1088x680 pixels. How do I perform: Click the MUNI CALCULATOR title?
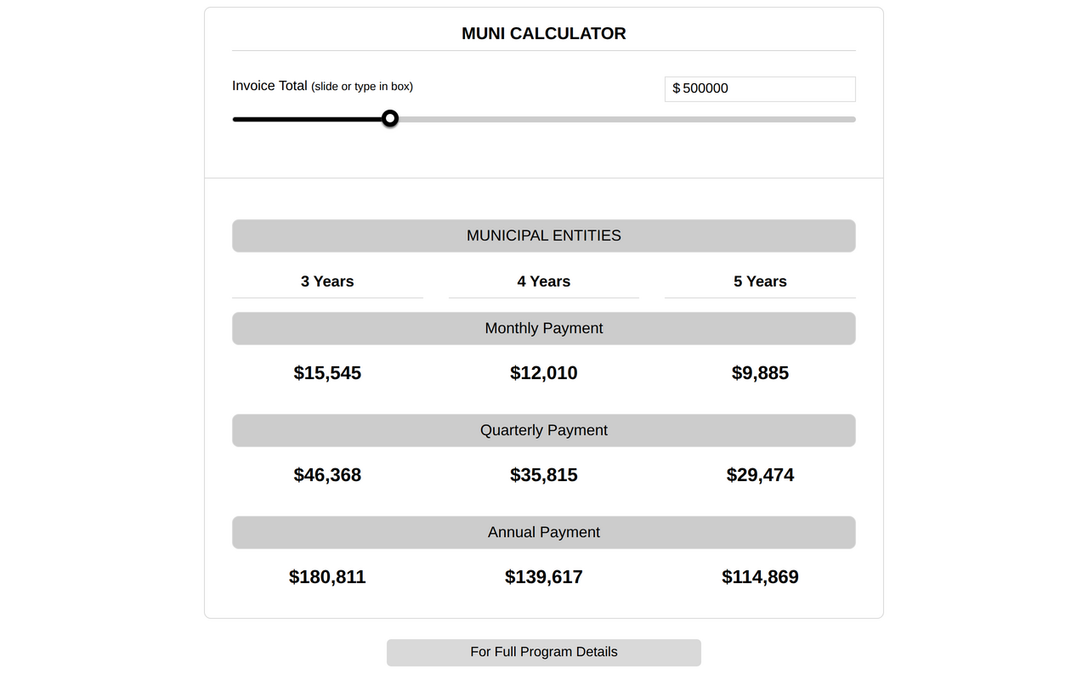point(543,33)
